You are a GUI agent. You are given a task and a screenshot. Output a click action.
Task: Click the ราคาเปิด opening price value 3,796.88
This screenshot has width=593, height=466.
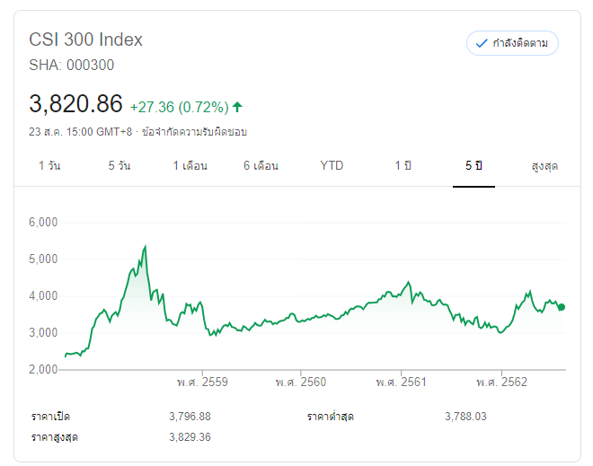point(190,417)
